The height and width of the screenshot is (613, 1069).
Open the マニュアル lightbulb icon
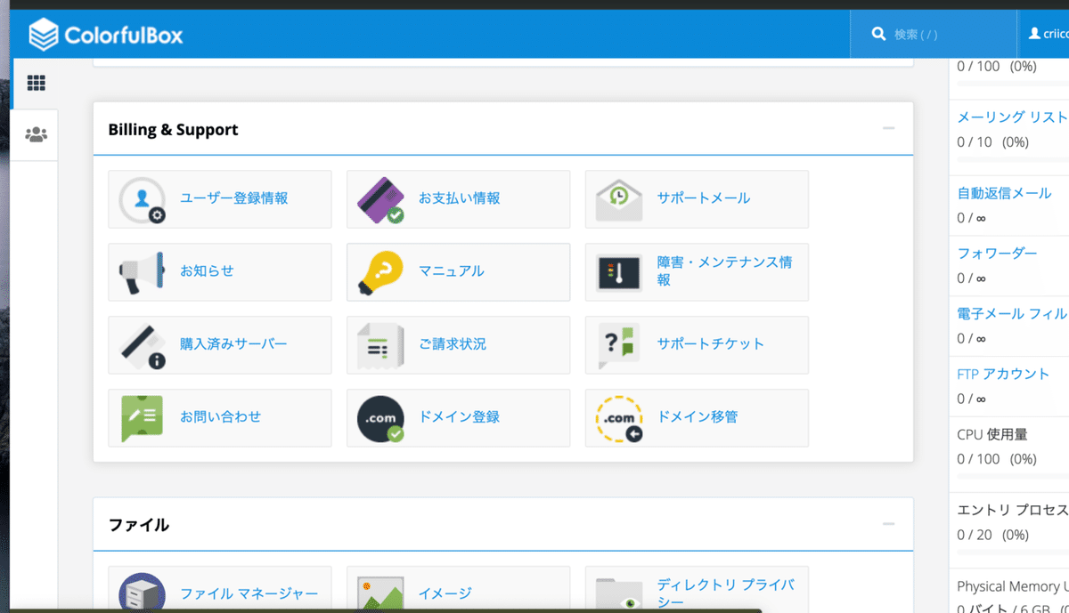[381, 271]
